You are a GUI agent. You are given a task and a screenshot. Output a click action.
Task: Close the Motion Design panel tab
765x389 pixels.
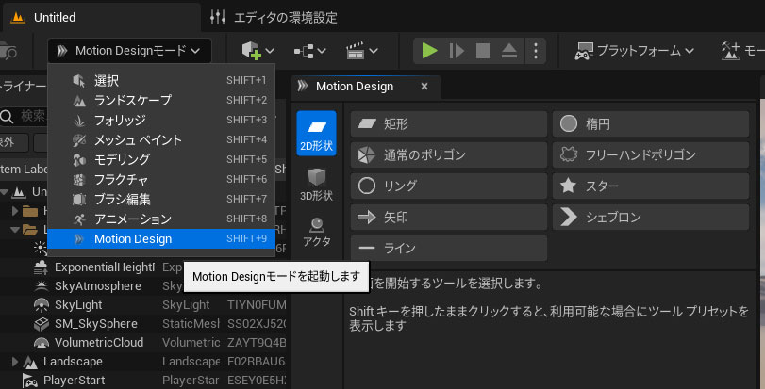pos(424,87)
